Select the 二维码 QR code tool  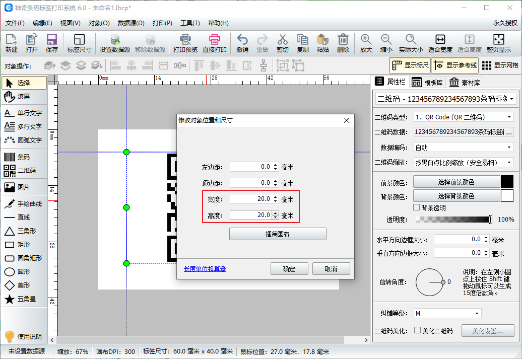pos(24,170)
